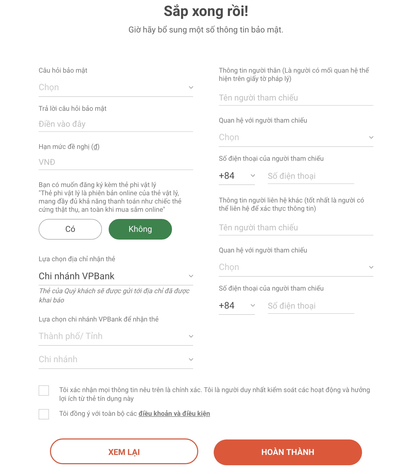Screen dimensions: 396x474
Task: Choose 'Không' for the virtual card option
Action: [x=140, y=229]
